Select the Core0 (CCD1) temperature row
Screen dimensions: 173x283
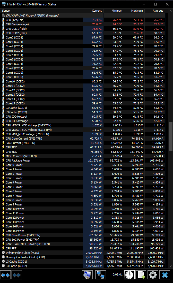(x=83, y=37)
